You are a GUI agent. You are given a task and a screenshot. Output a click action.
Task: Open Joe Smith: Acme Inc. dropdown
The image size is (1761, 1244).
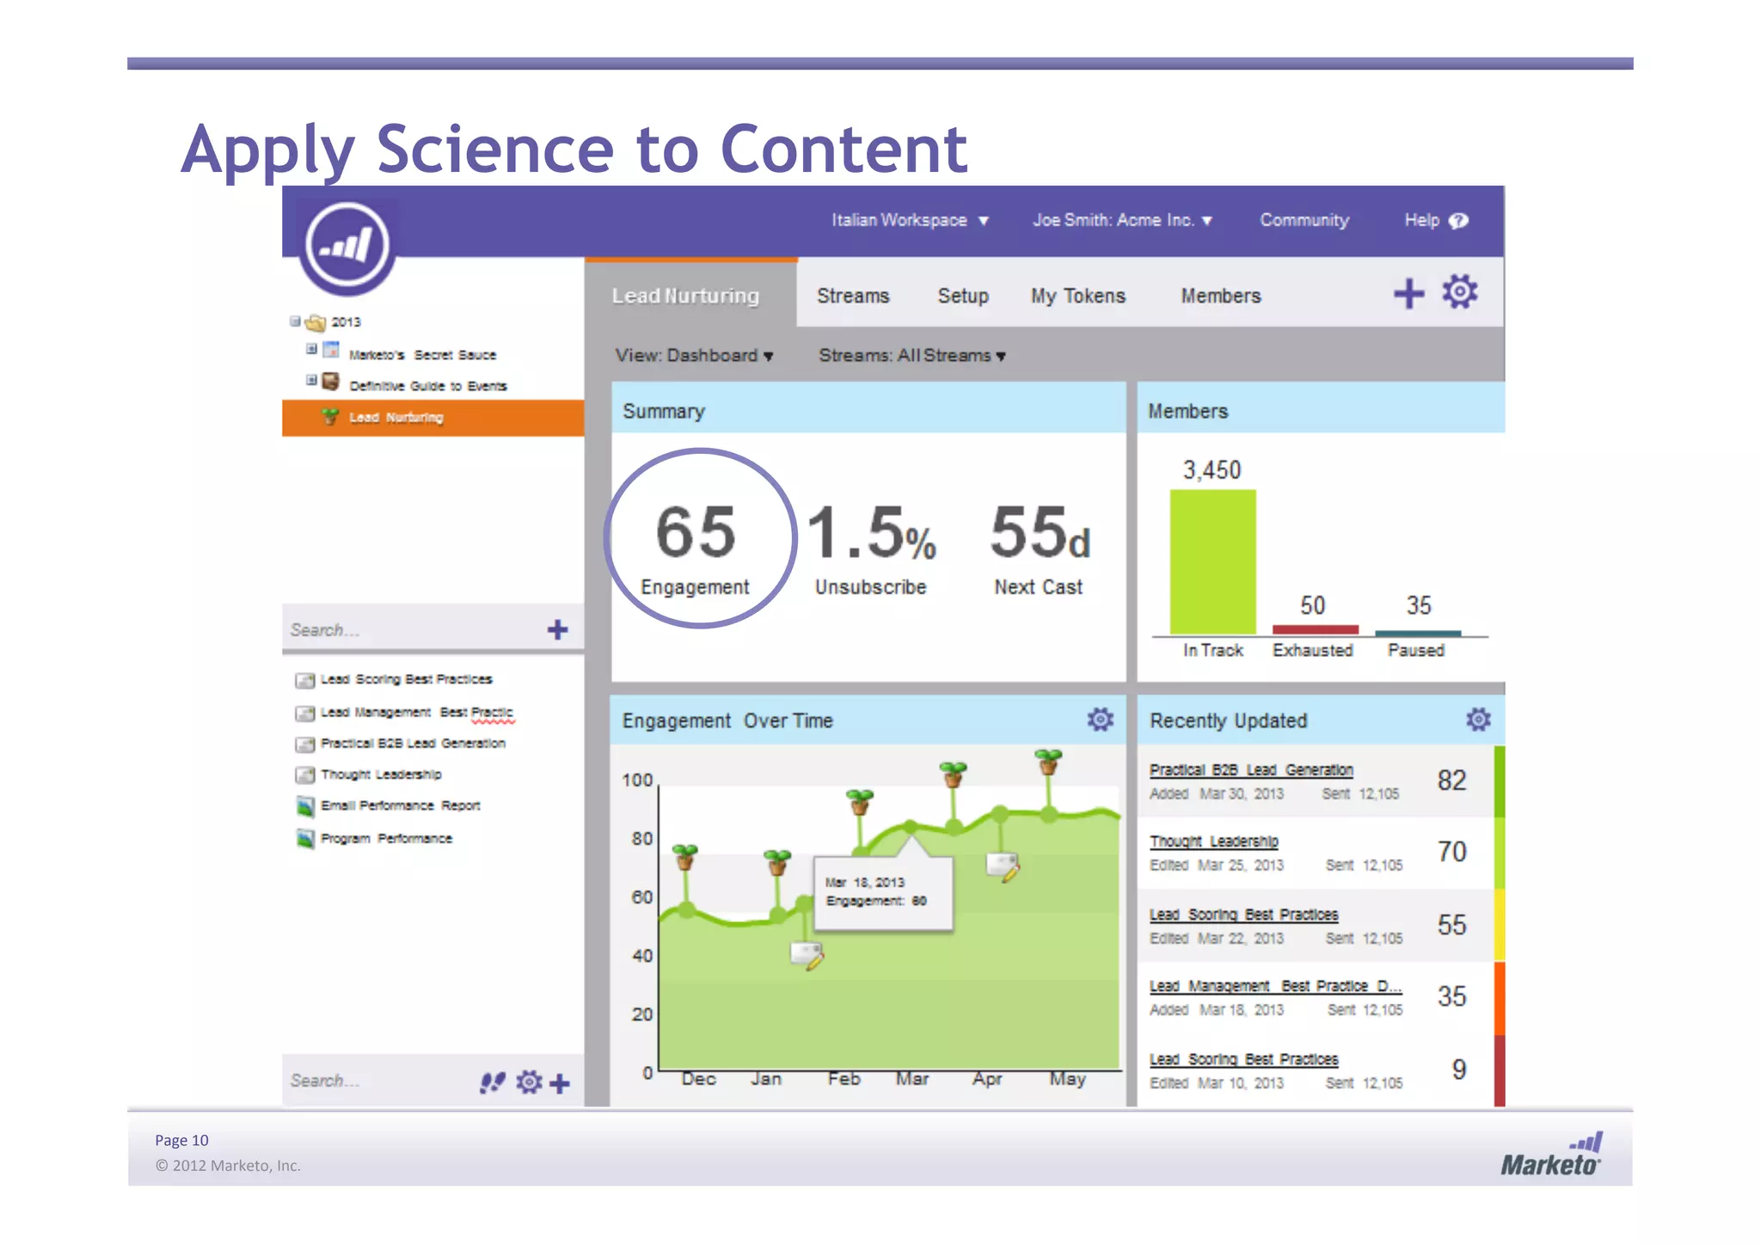(1122, 220)
